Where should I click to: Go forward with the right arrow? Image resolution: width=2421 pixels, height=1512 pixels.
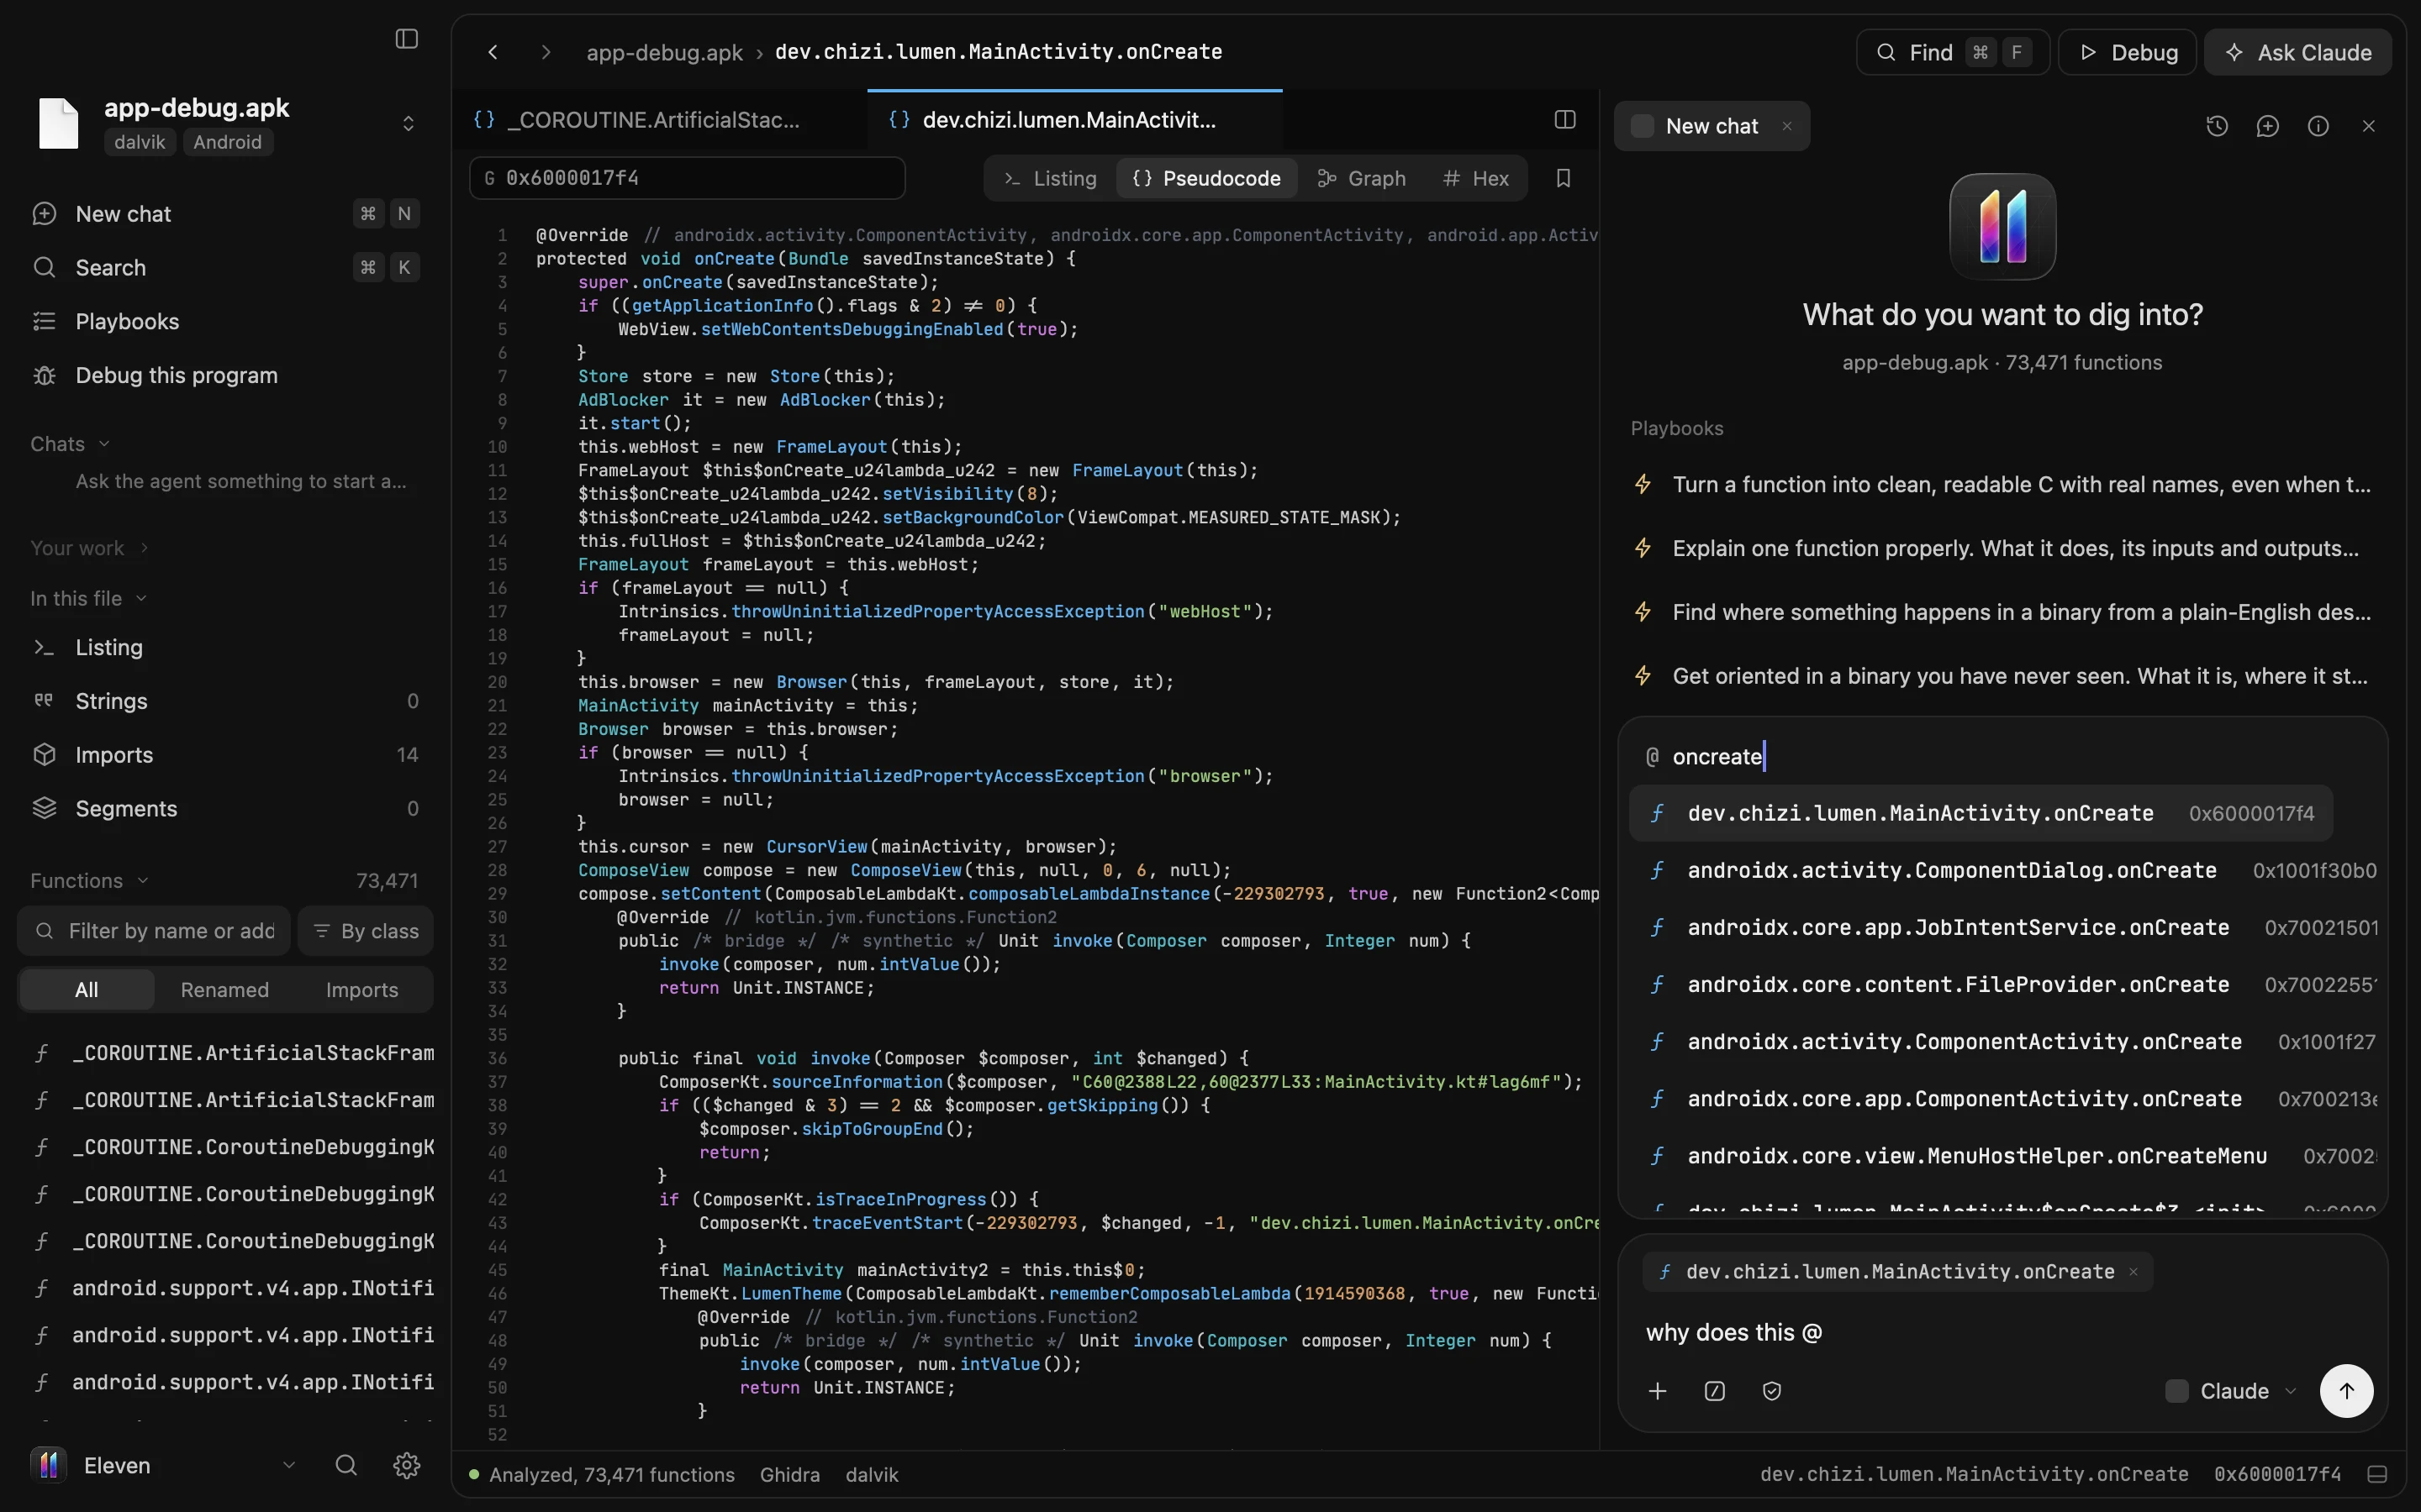click(x=546, y=52)
